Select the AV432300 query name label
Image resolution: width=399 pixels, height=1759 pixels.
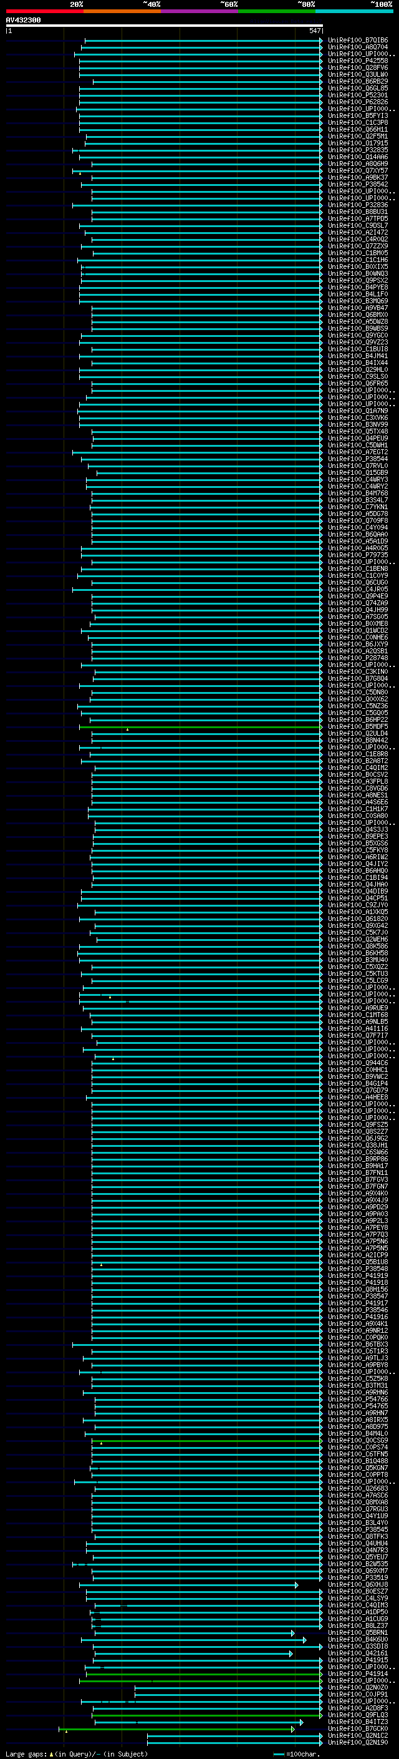point(23,20)
